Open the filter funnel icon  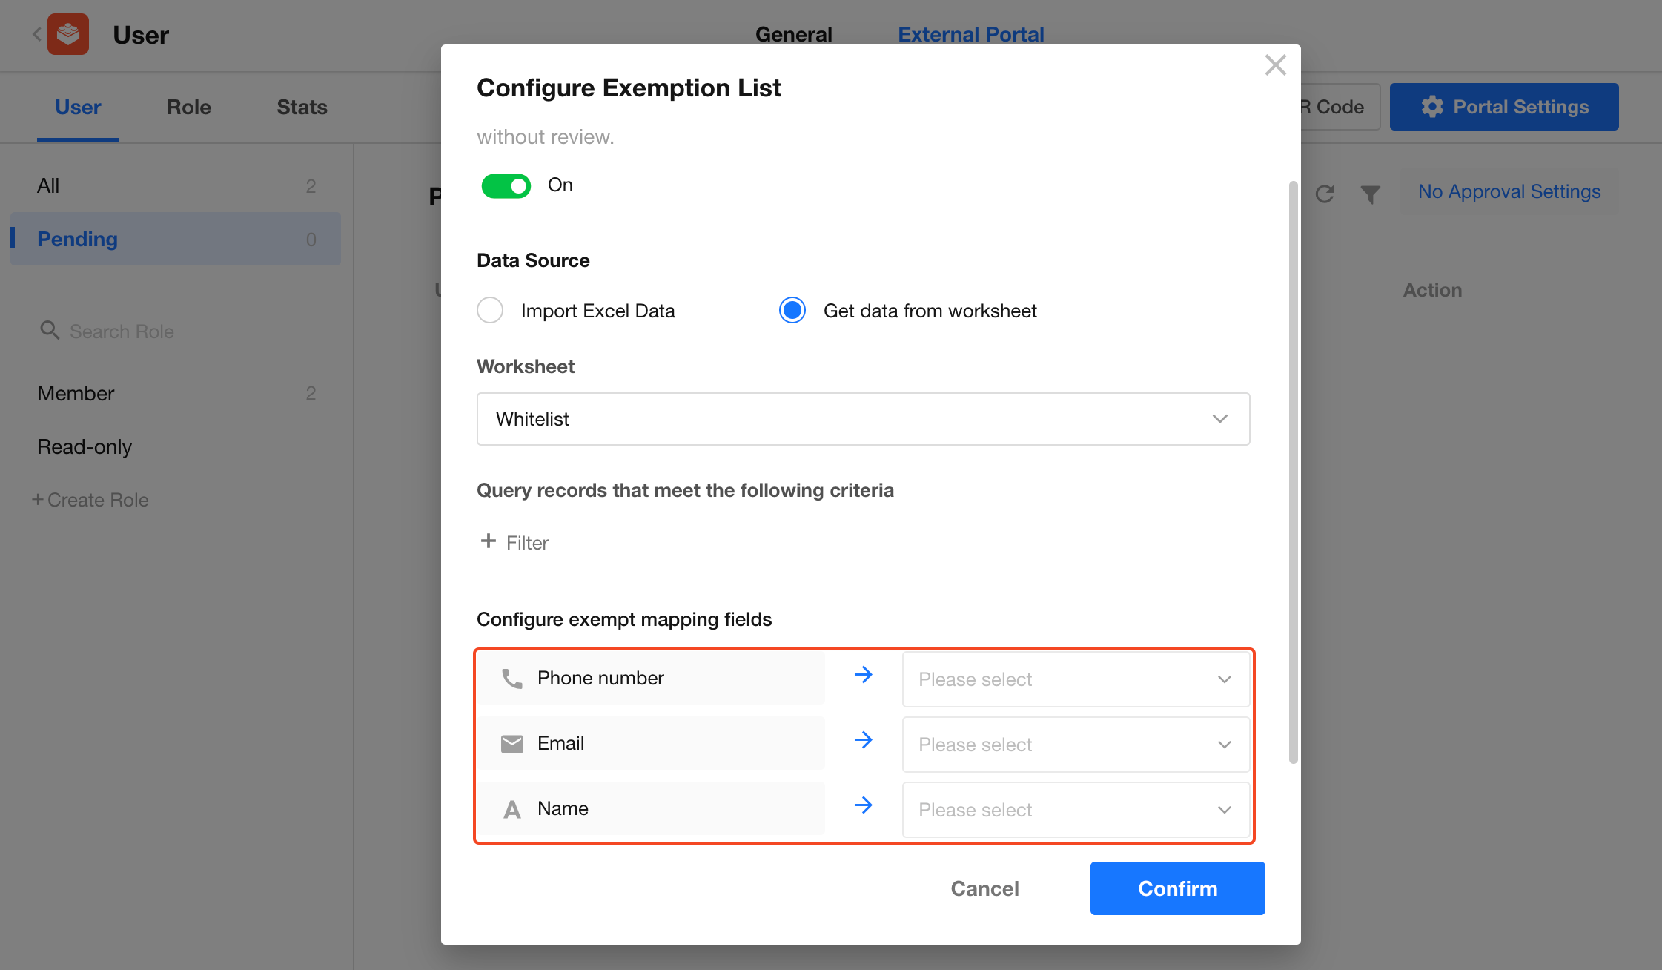1371,194
